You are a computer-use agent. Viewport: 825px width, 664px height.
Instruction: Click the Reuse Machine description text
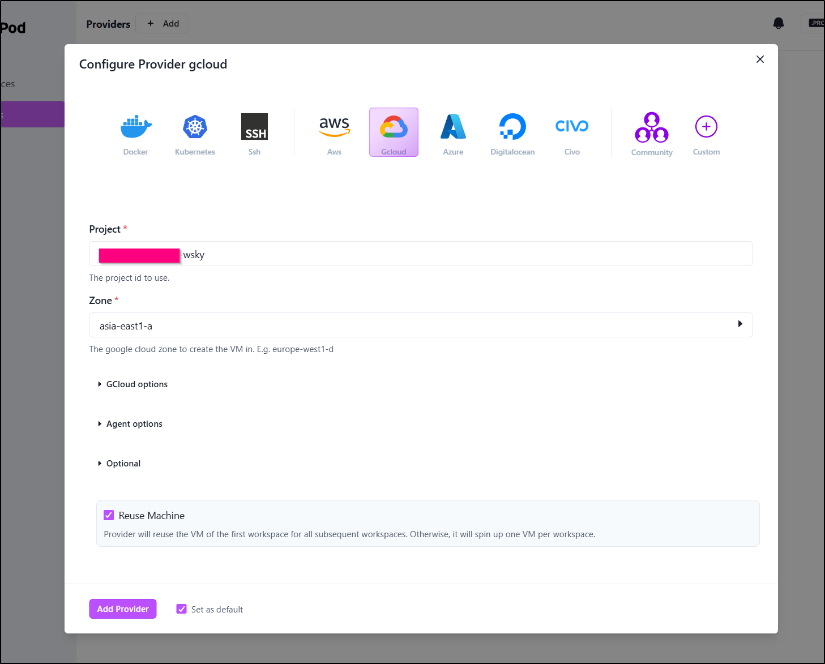click(349, 534)
